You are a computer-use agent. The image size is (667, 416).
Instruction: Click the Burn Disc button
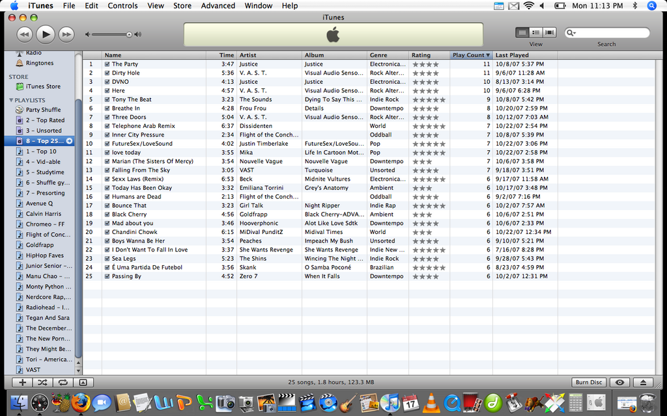pyautogui.click(x=589, y=382)
